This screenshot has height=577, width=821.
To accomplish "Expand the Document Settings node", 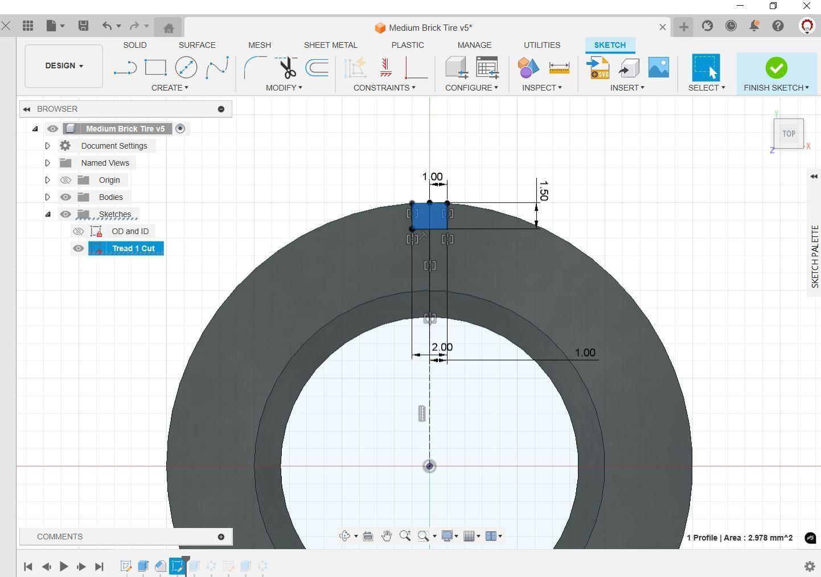I will [x=48, y=146].
